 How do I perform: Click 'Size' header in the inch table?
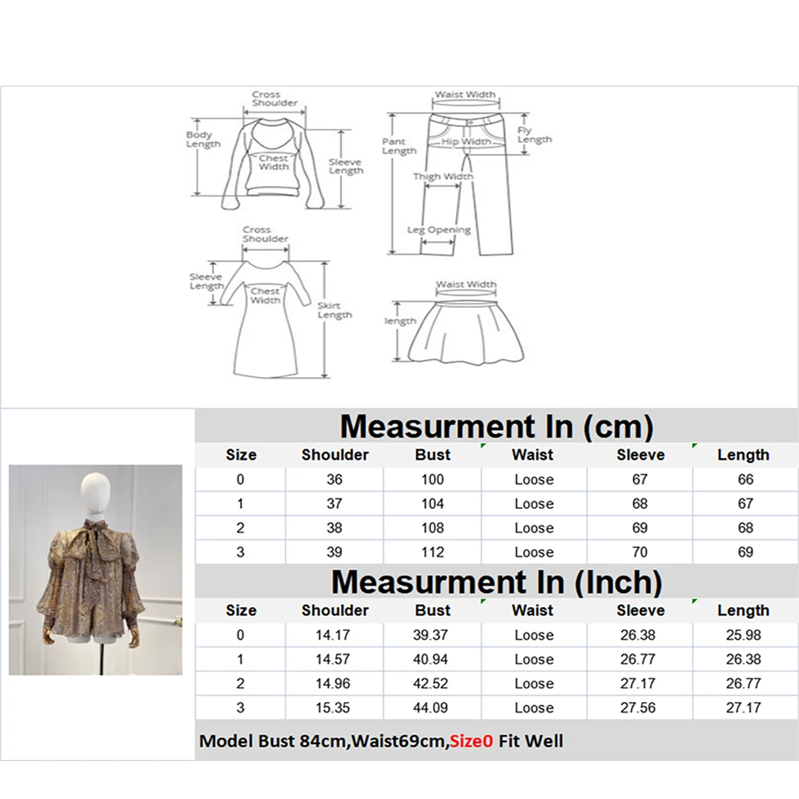click(x=241, y=610)
